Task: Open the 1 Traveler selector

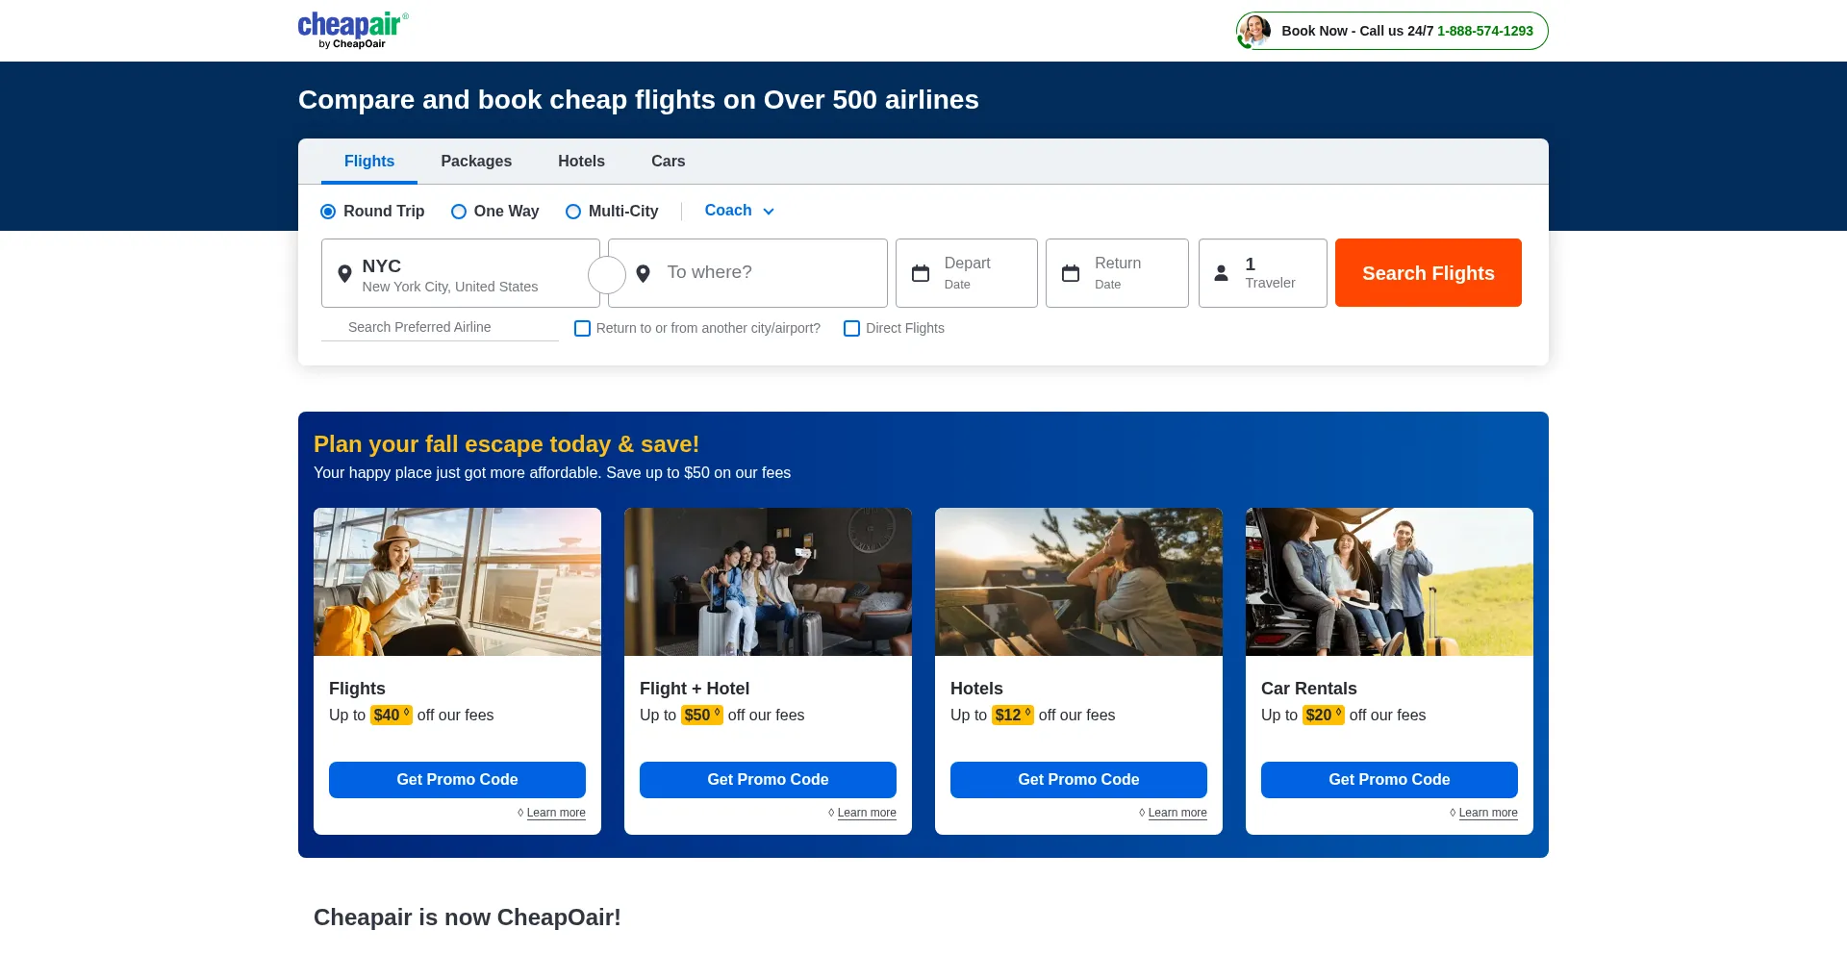Action: tap(1263, 273)
